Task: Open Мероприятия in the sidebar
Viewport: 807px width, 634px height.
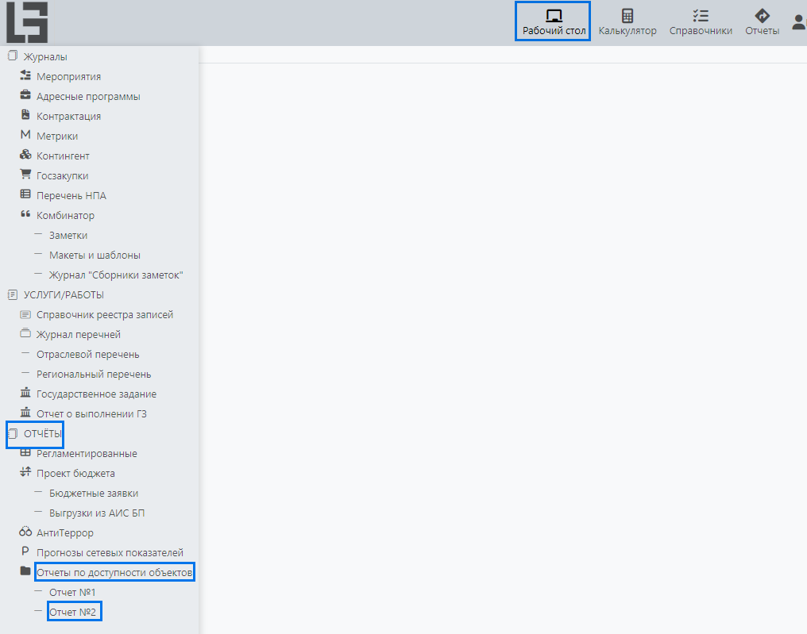Action: pos(68,77)
